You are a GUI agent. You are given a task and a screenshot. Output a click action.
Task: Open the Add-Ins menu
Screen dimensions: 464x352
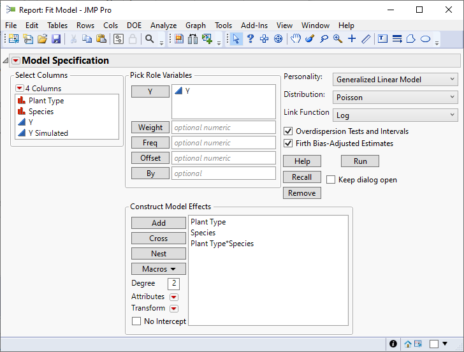click(254, 26)
